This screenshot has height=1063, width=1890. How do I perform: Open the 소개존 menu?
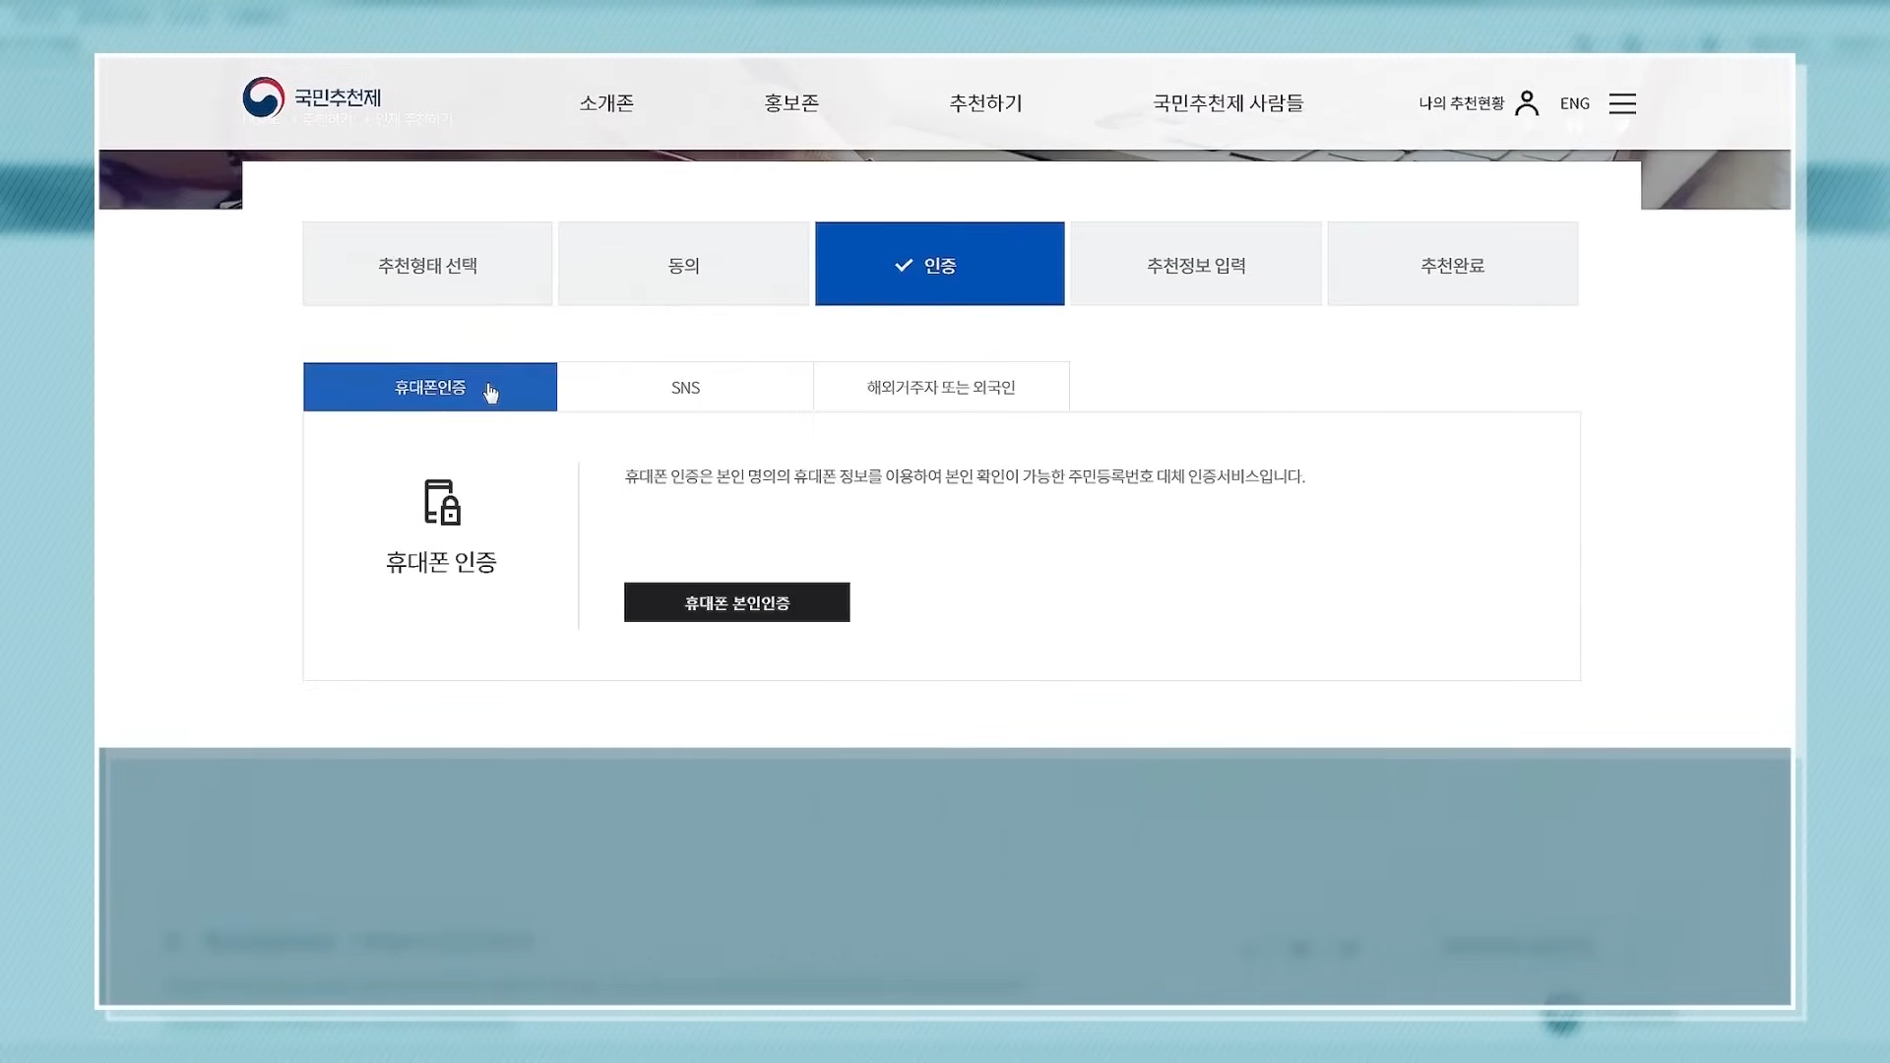pyautogui.click(x=606, y=103)
